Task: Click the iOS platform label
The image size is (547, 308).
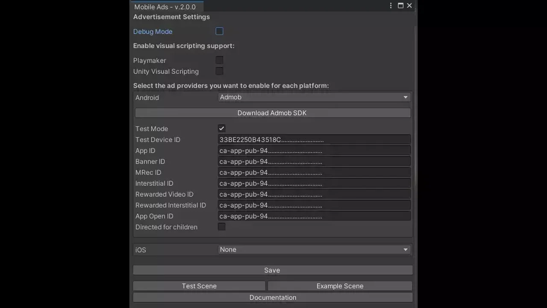Action: tap(141, 250)
